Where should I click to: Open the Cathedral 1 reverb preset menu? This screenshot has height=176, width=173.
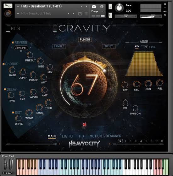[21, 48]
